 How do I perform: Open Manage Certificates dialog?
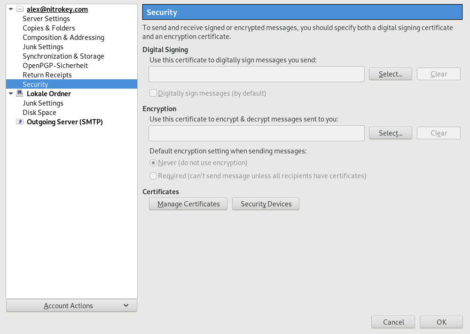point(188,204)
